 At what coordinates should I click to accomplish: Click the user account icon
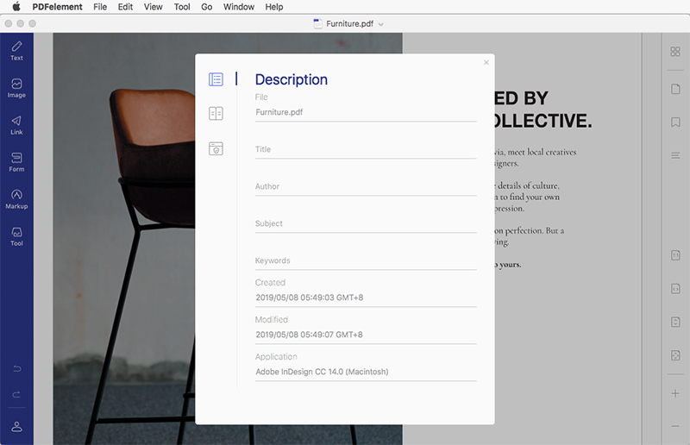[16, 426]
